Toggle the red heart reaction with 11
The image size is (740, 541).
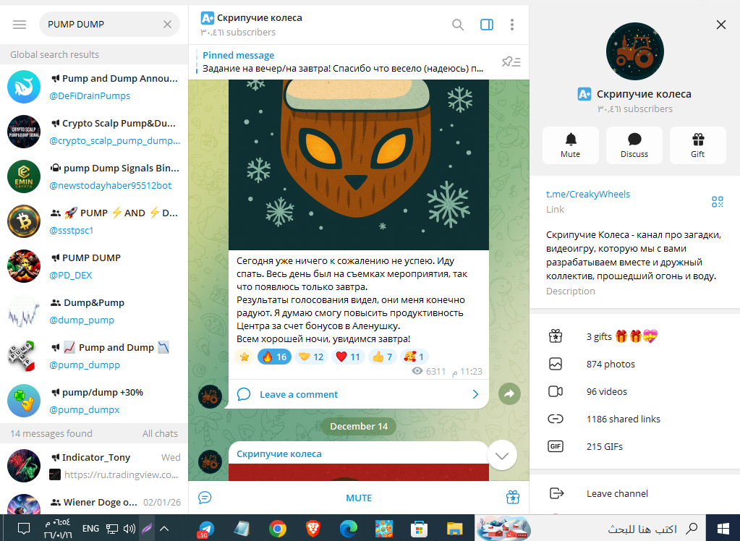point(348,357)
